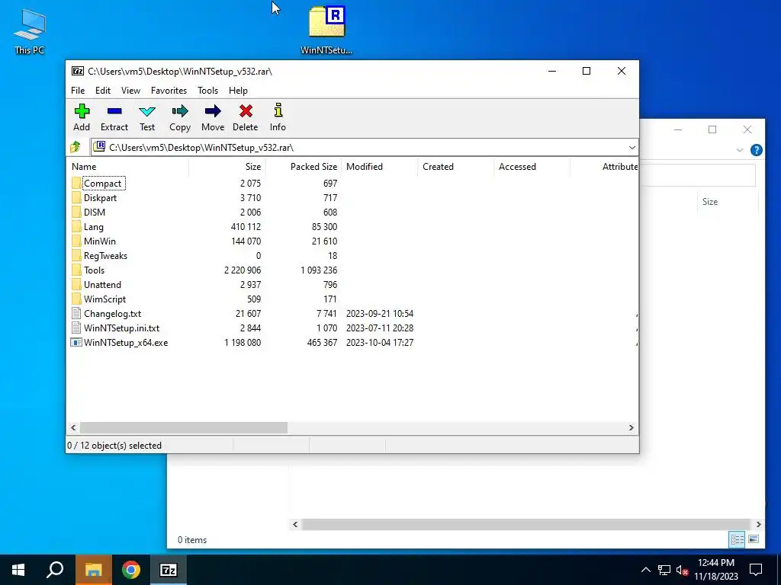The height and width of the screenshot is (585, 781).
Task: Open the taskbar search icon
Action: tap(55, 570)
